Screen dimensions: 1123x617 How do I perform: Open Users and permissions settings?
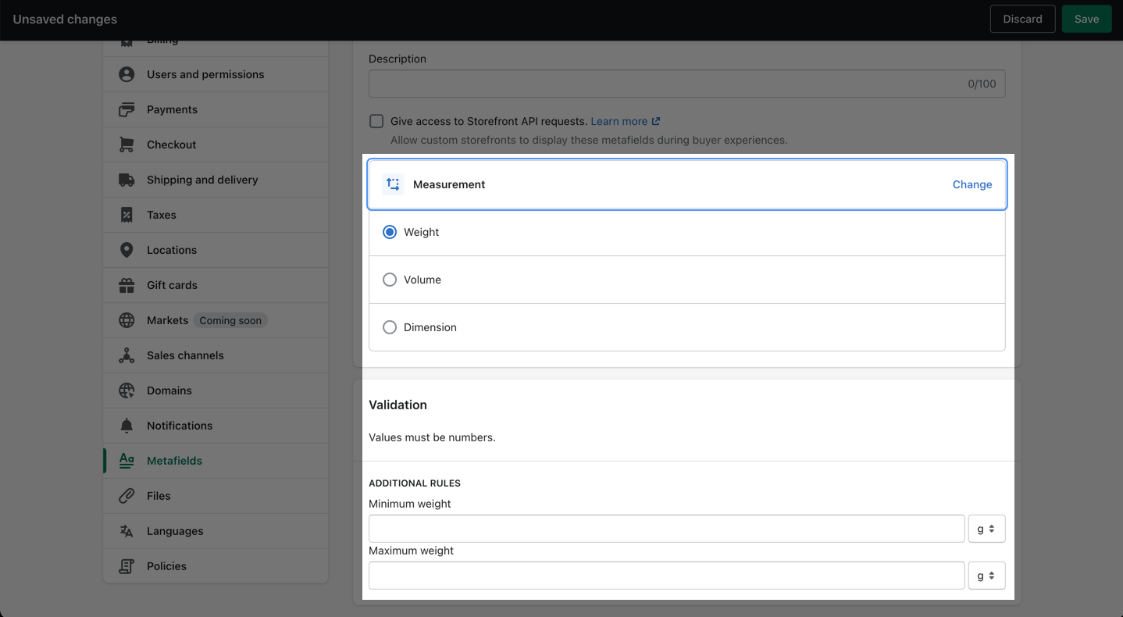(216, 74)
